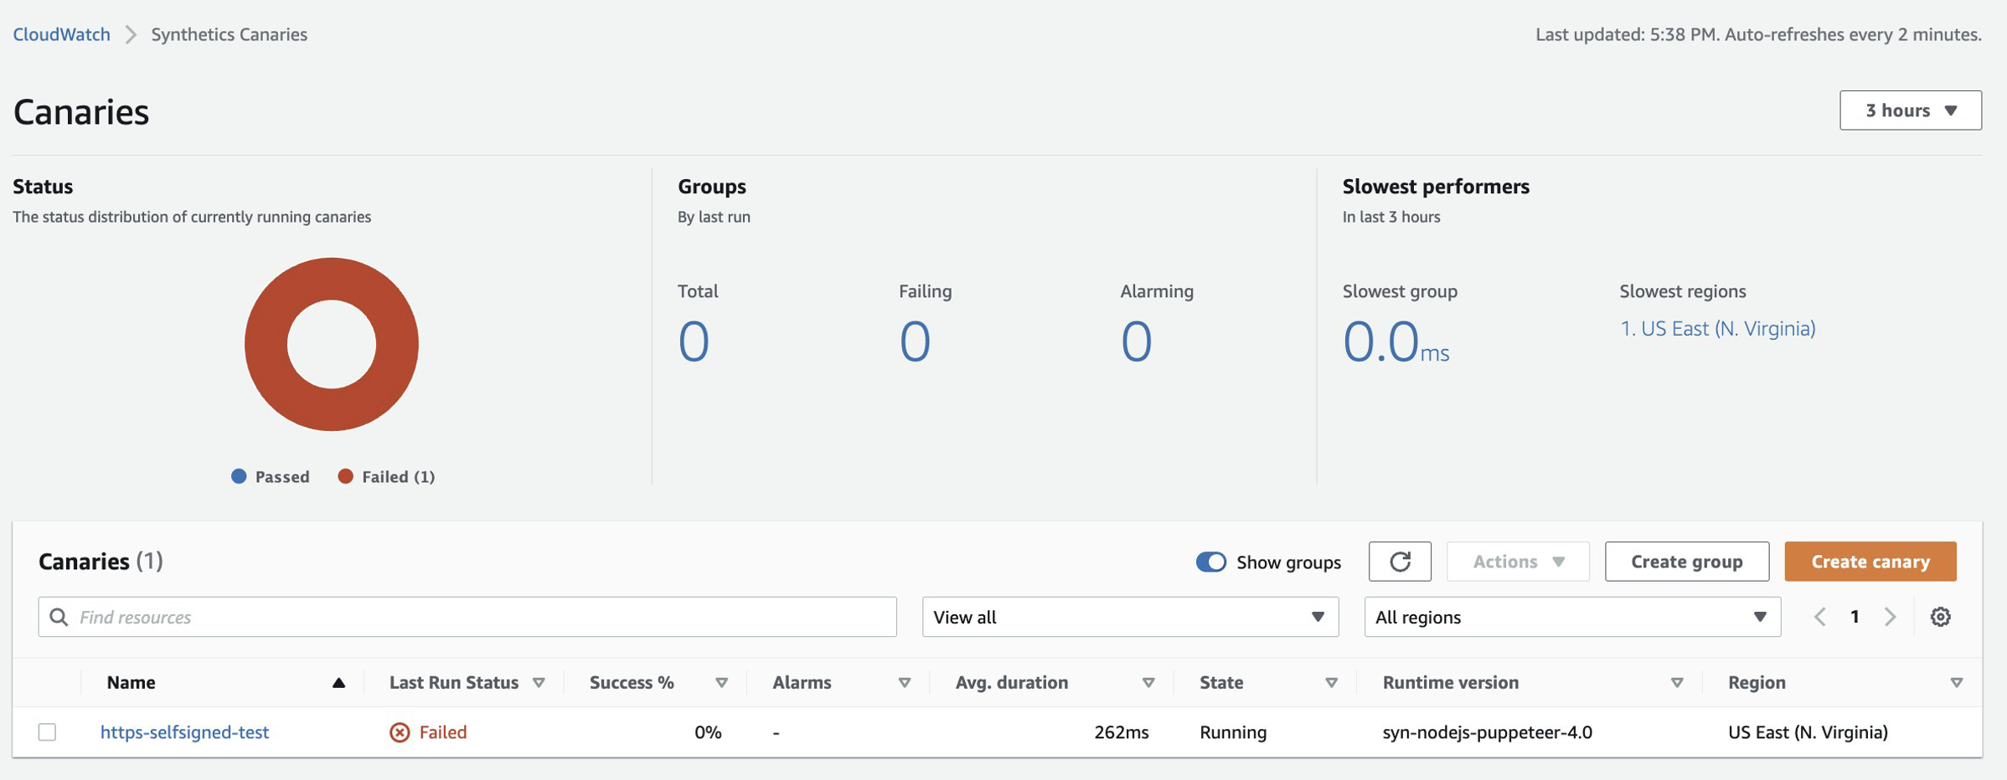Click the Create canary button
Screen dimensions: 2007x780
click(1870, 562)
